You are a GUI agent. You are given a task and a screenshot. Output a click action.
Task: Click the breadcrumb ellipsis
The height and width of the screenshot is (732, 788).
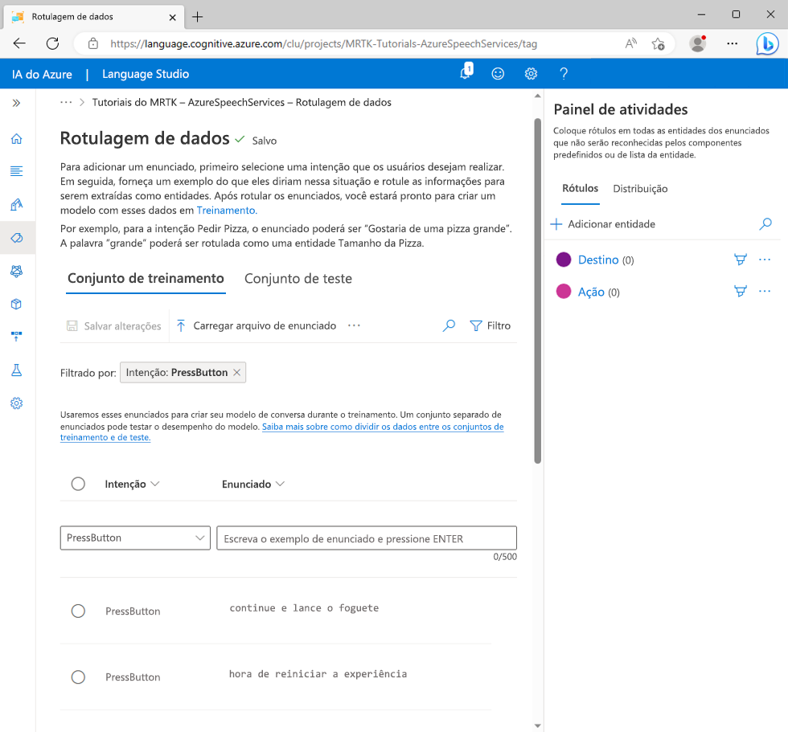pos(66,102)
